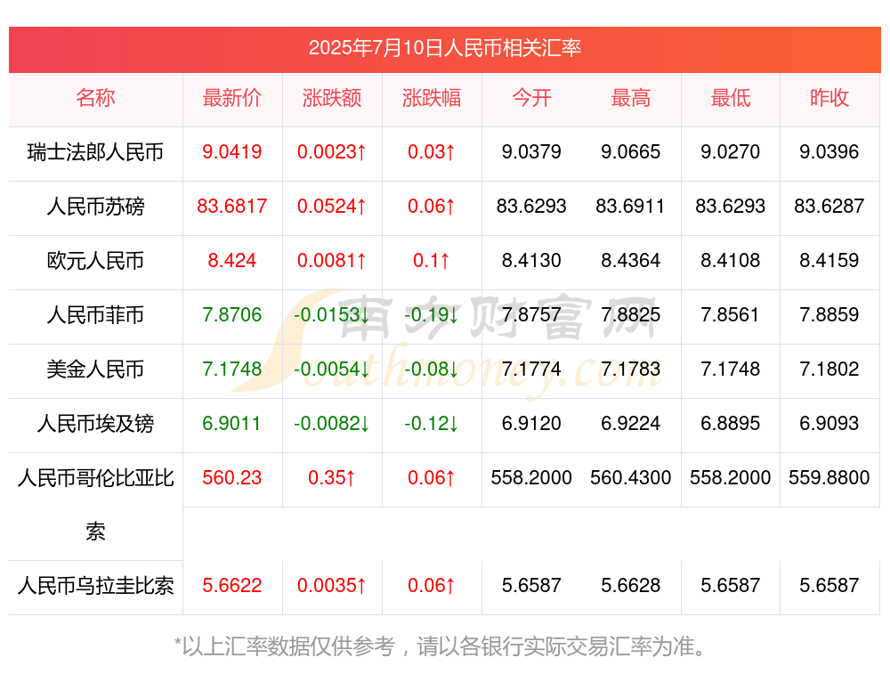This screenshot has width=890, height=674.
Task: Click change percent 0.1↑
Action: (x=432, y=261)
